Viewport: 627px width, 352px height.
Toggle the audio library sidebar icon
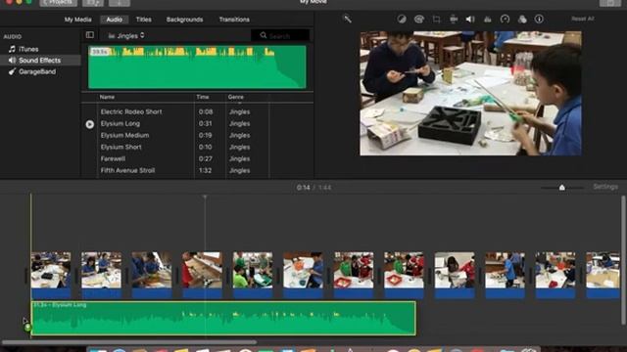coord(89,35)
